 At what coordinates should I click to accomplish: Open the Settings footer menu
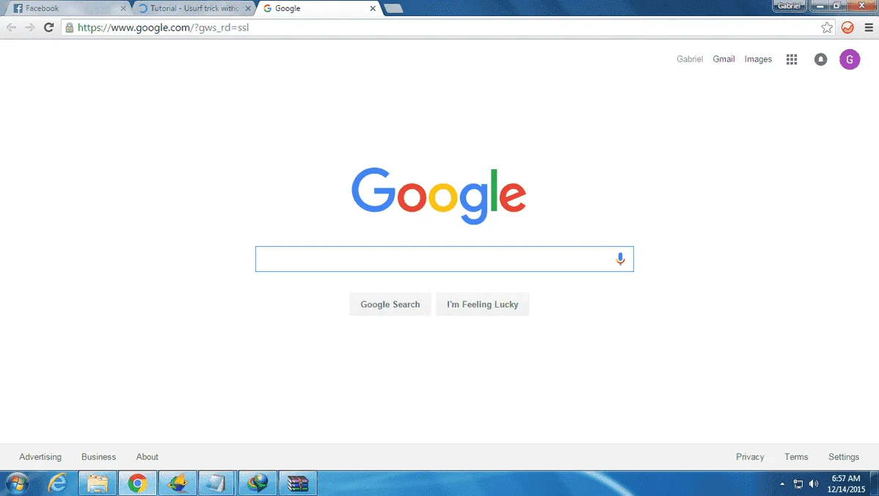tap(844, 457)
